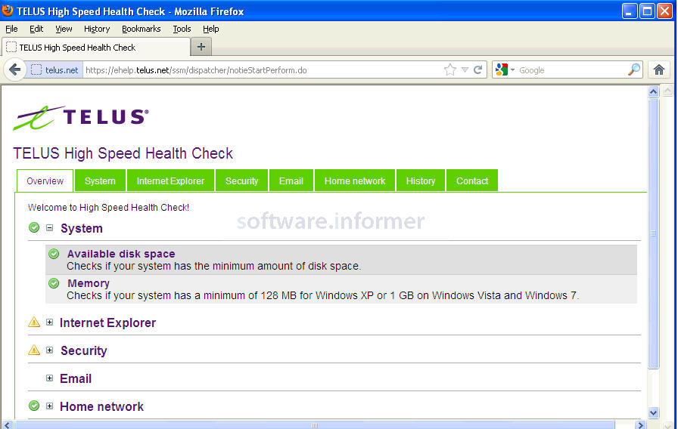The height and width of the screenshot is (429, 678).
Task: Click the 128 MB memory requirement description
Action: pos(322,295)
